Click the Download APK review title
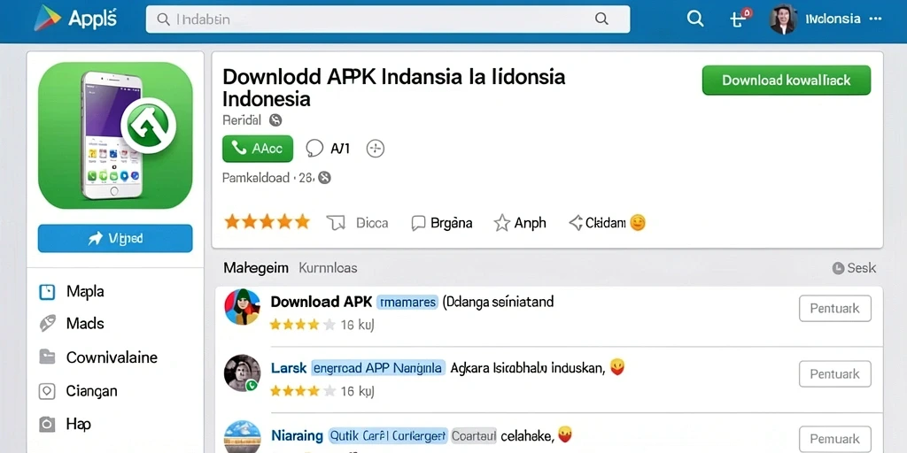This screenshot has width=907, height=453. coord(321,302)
